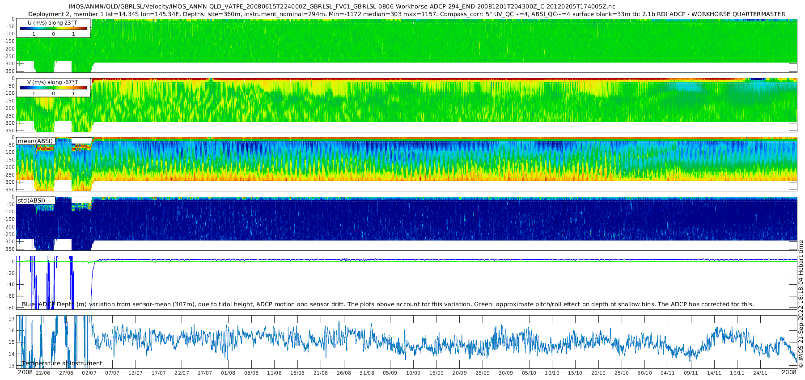Click the '05/09' date tick label
The image size is (805, 380).
point(390,373)
